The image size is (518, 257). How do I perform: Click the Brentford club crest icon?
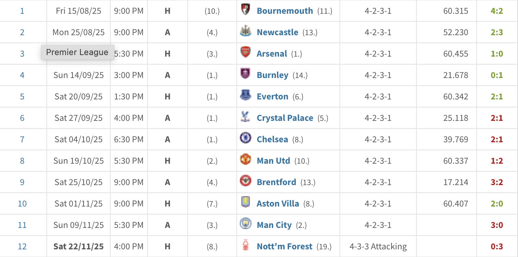(x=245, y=182)
